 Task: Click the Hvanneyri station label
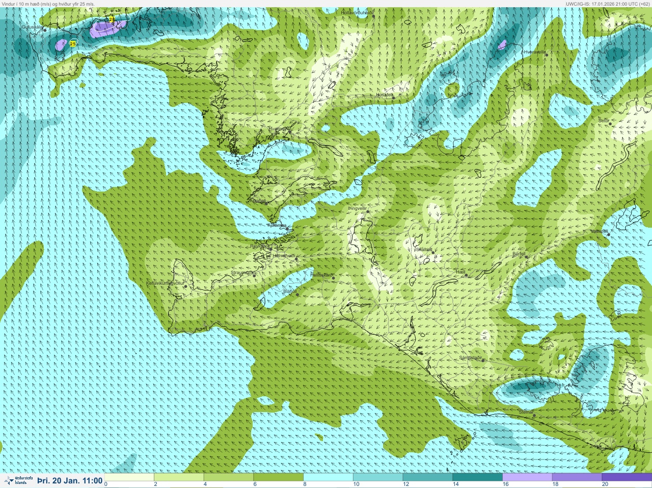[x=279, y=129]
